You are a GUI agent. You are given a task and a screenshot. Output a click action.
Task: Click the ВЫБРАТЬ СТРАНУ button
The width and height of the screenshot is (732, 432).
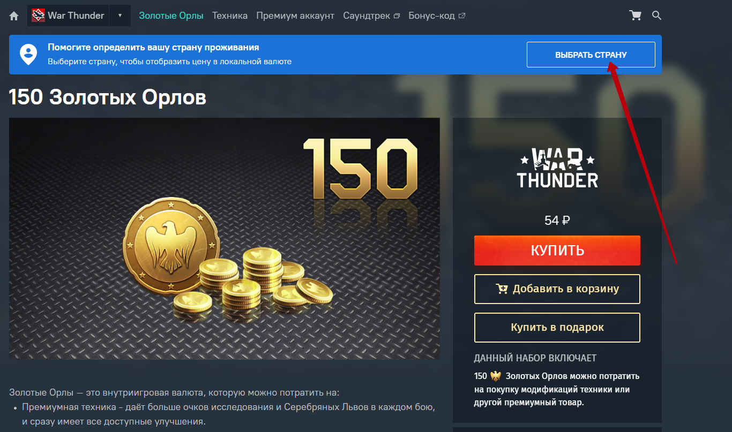point(591,55)
